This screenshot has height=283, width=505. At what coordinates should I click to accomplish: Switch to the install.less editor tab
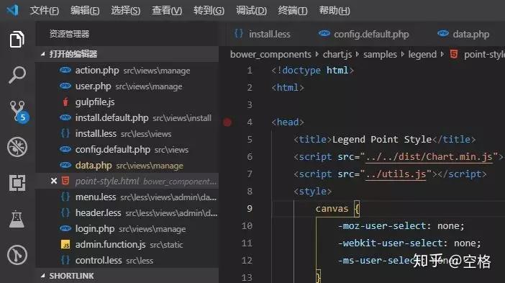[263, 34]
